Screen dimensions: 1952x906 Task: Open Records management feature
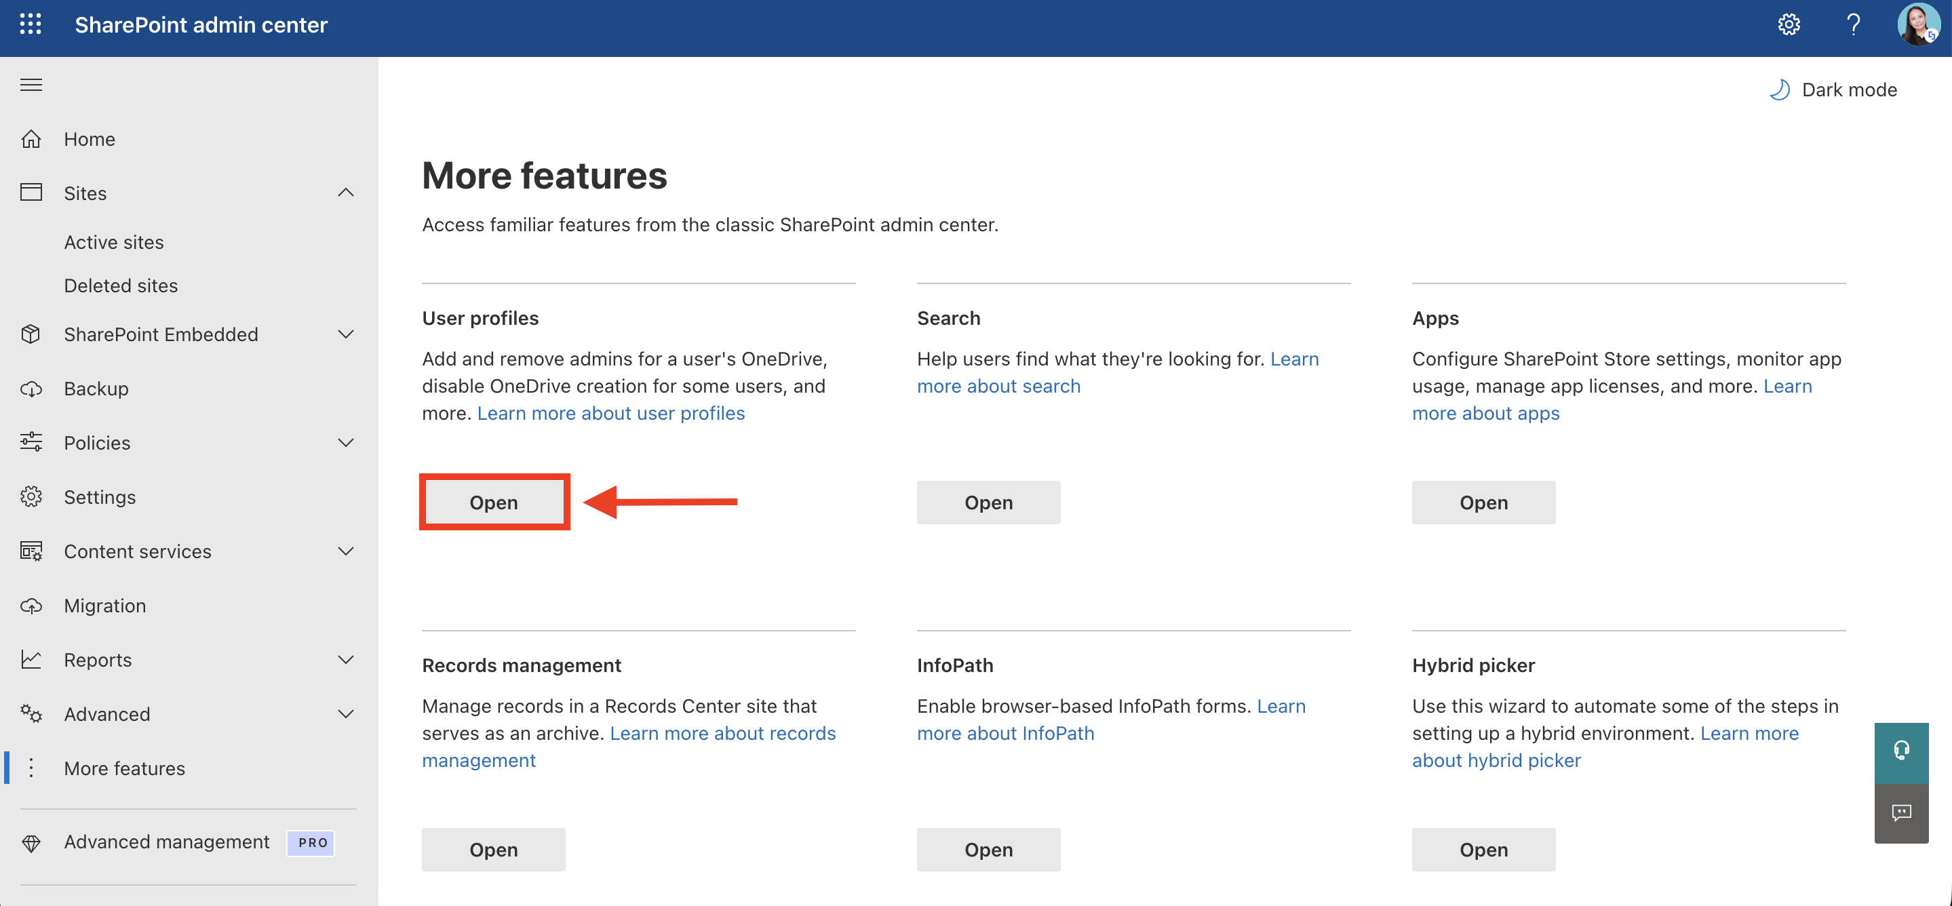(x=493, y=849)
